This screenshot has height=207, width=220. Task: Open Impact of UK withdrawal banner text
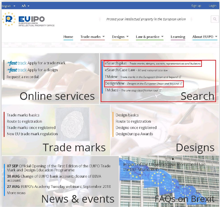[164, 167]
